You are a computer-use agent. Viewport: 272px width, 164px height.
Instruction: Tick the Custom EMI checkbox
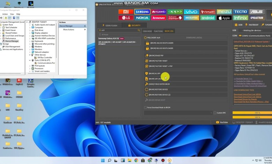215,113
